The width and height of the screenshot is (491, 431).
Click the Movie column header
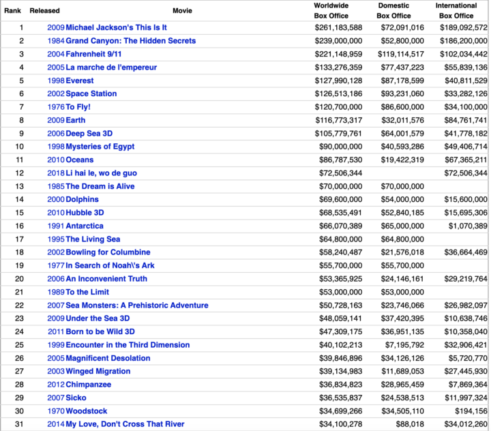[182, 11]
